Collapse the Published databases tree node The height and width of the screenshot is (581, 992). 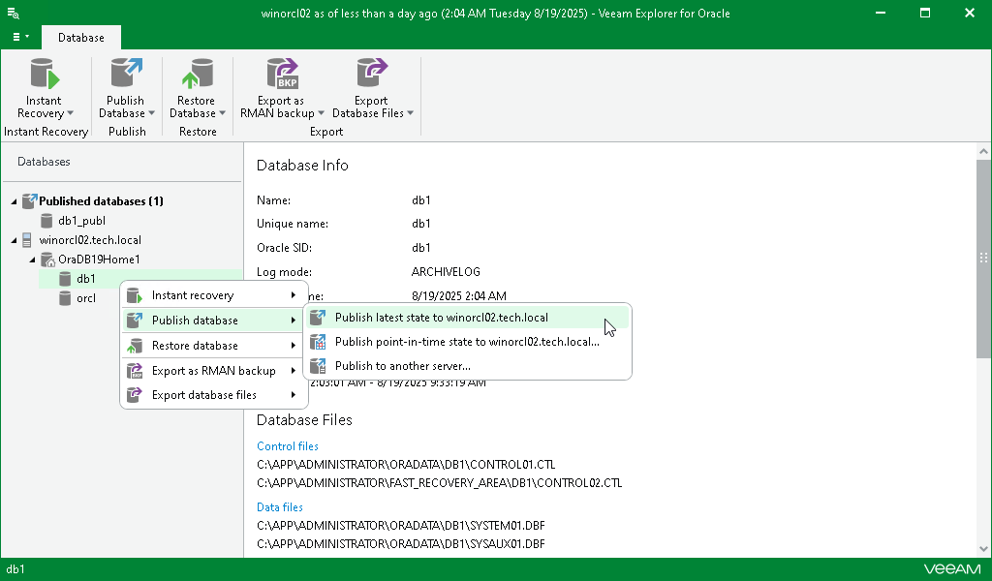pos(14,201)
